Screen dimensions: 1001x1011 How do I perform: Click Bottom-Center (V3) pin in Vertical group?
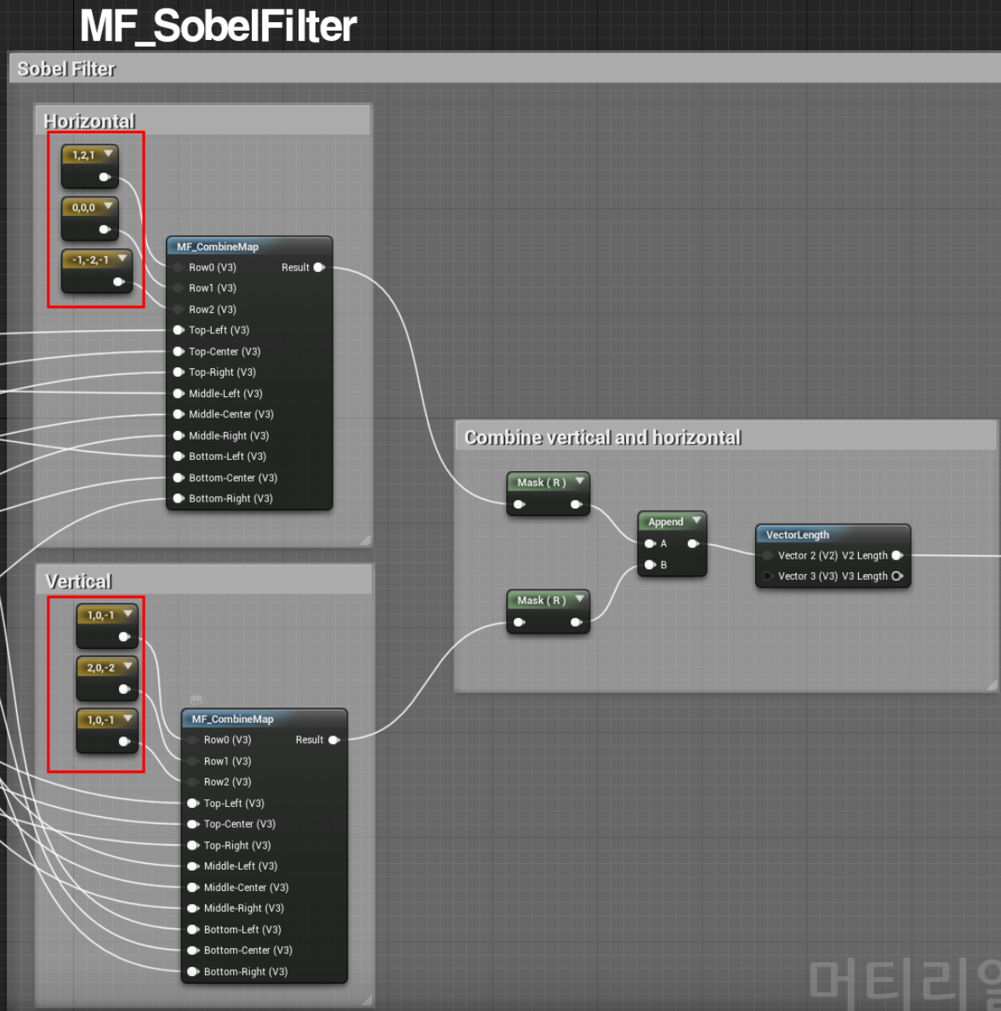193,950
